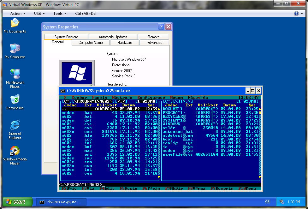
Task: Click the tray volume/device icon
Action: [282, 201]
